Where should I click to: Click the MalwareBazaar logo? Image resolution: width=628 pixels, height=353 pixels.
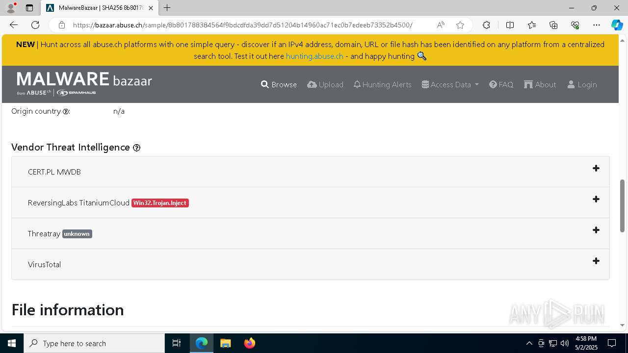tap(84, 84)
